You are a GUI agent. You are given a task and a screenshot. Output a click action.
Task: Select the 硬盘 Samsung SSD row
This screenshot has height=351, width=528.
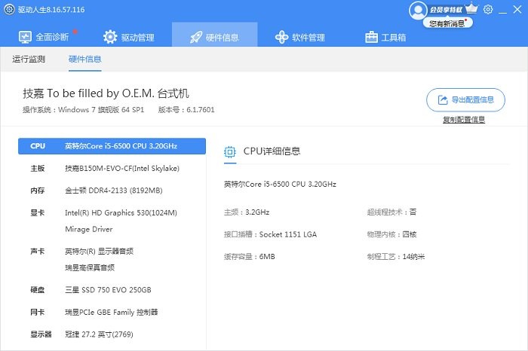coord(112,290)
